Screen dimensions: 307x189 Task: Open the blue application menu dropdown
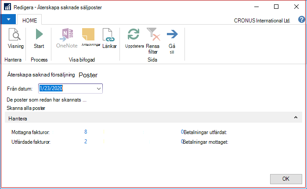[x=8, y=19]
